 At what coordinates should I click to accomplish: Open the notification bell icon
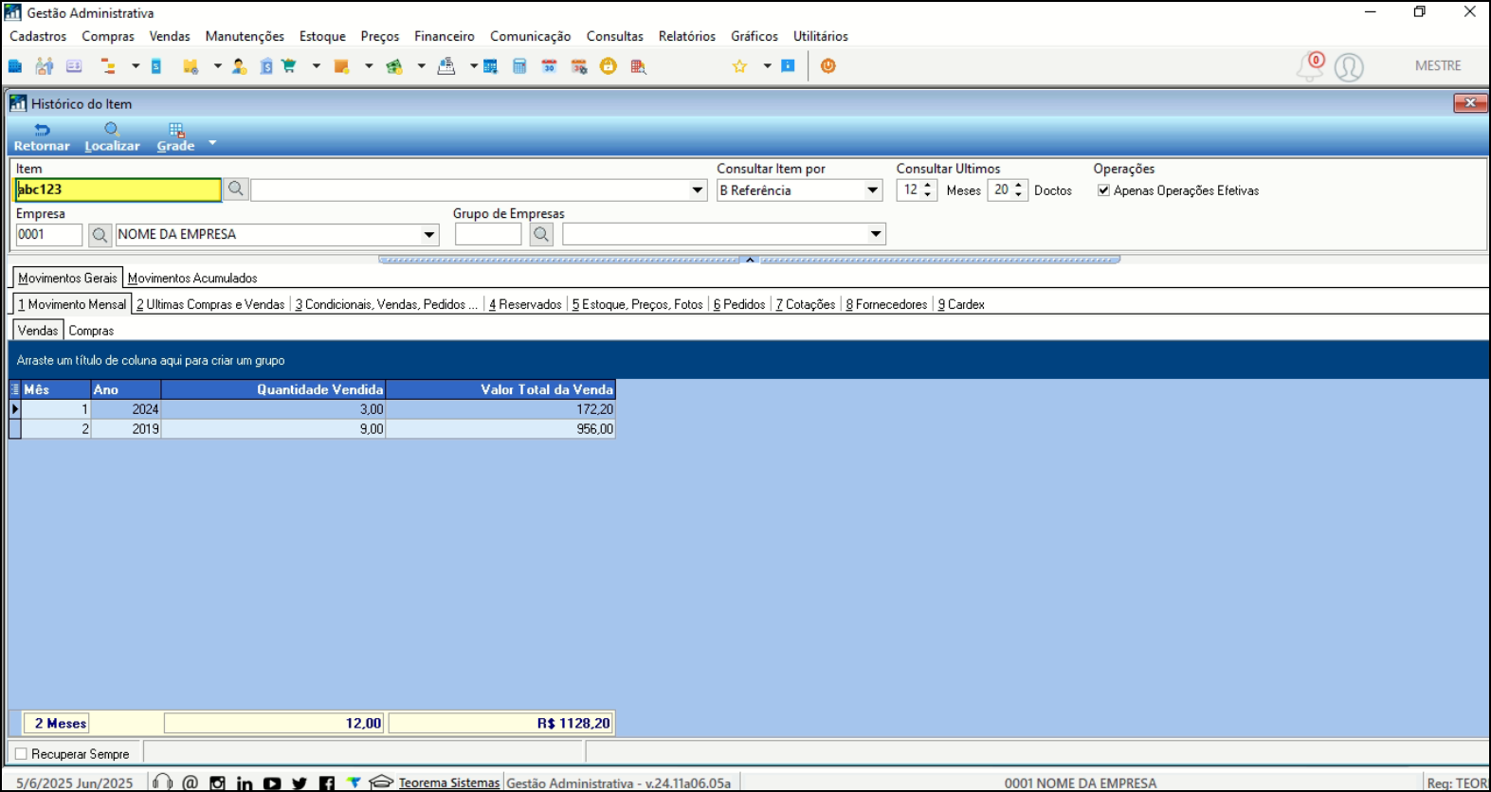click(1311, 66)
